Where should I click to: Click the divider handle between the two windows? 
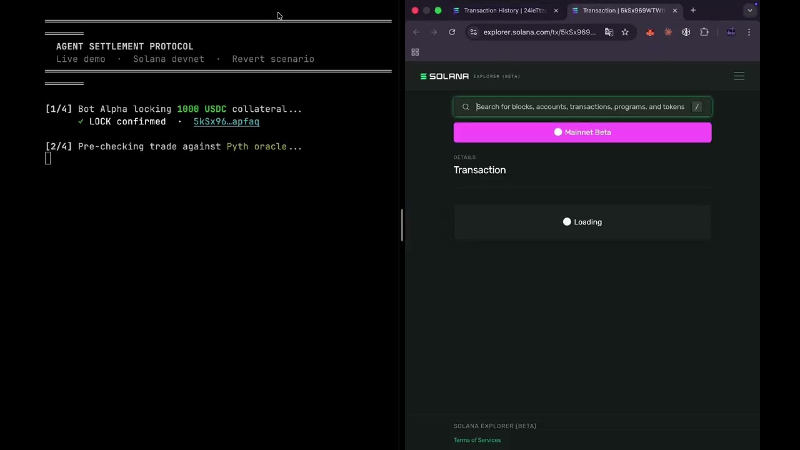click(x=402, y=225)
